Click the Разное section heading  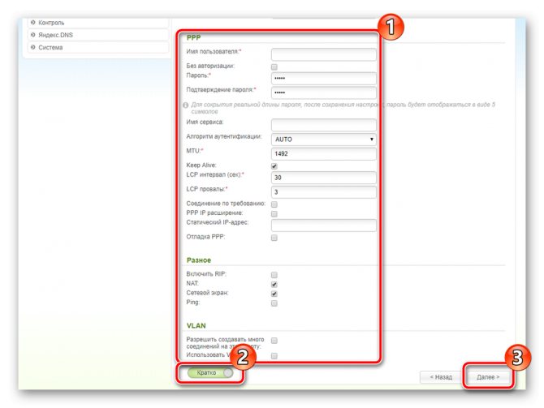tap(199, 260)
